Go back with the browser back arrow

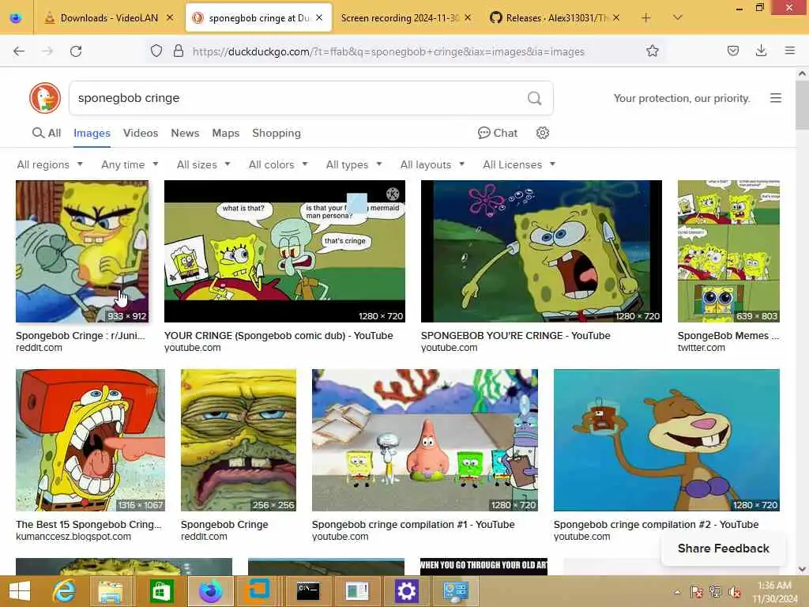[19, 51]
